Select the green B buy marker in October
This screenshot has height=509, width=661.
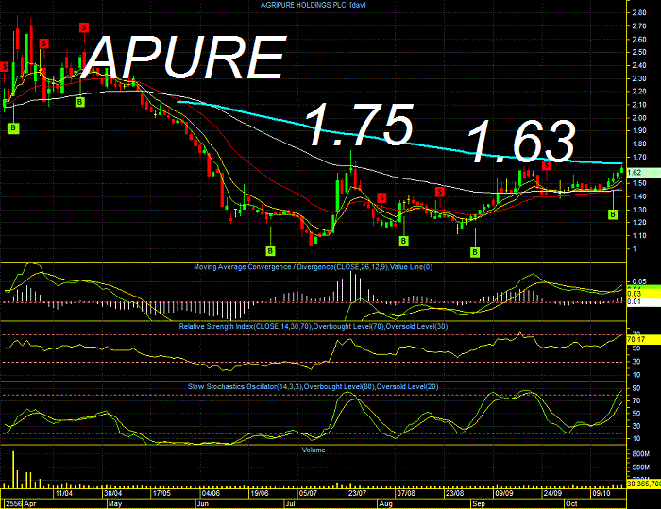[613, 214]
